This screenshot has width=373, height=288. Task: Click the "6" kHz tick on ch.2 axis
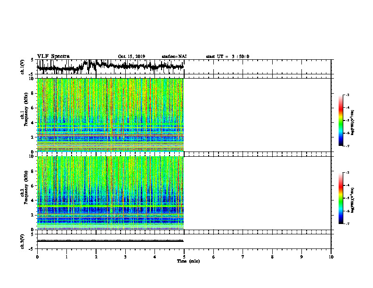point(33,185)
